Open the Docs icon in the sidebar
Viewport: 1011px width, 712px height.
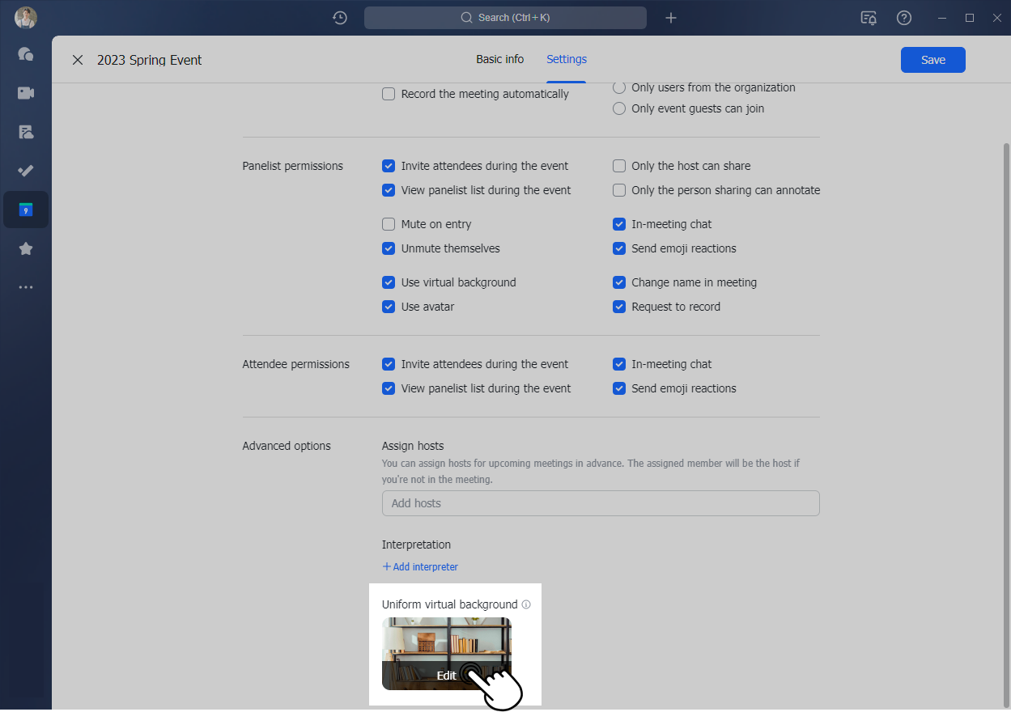[x=25, y=132]
